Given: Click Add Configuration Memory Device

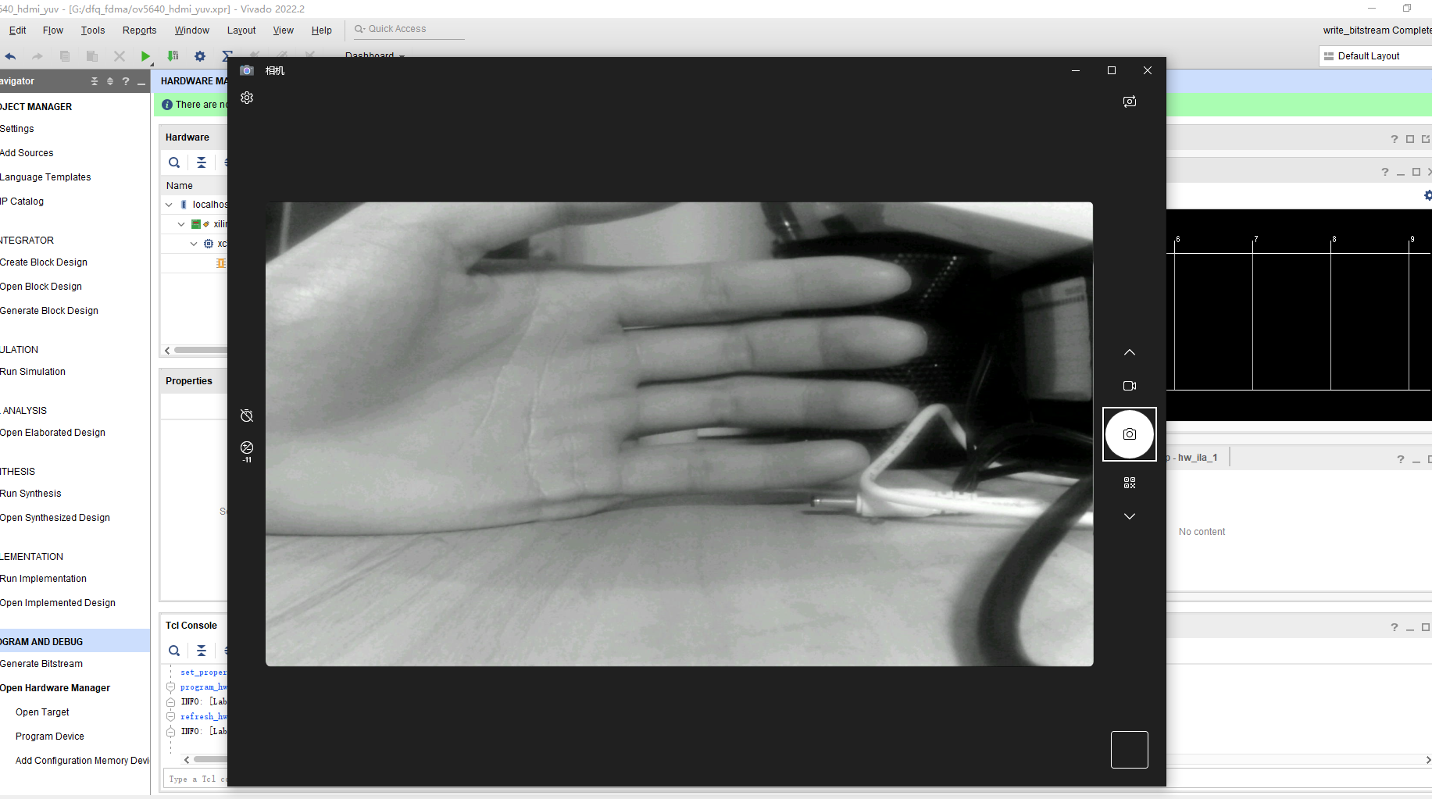Looking at the screenshot, I should [x=82, y=761].
